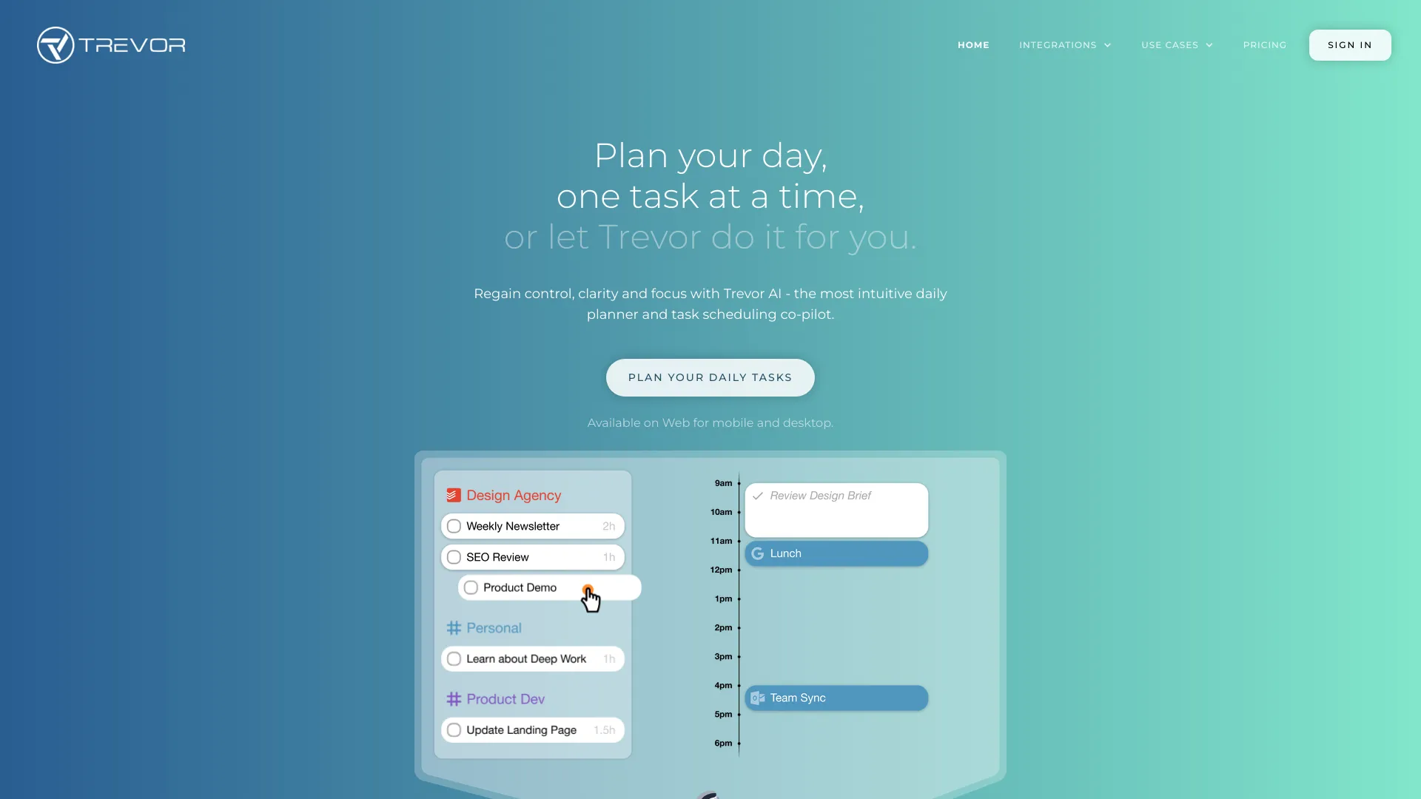
Task: Click the Plan Your Daily Tasks button
Action: (x=710, y=377)
